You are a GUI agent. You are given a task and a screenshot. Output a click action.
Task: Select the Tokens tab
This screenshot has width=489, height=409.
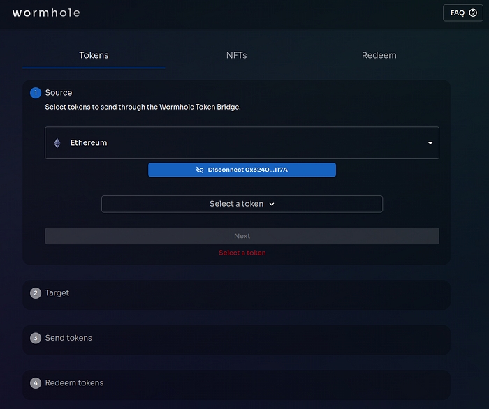point(94,55)
